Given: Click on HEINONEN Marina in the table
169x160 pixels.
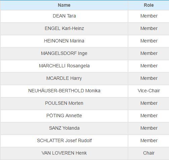Looking at the screenshot, I should pos(64,41).
